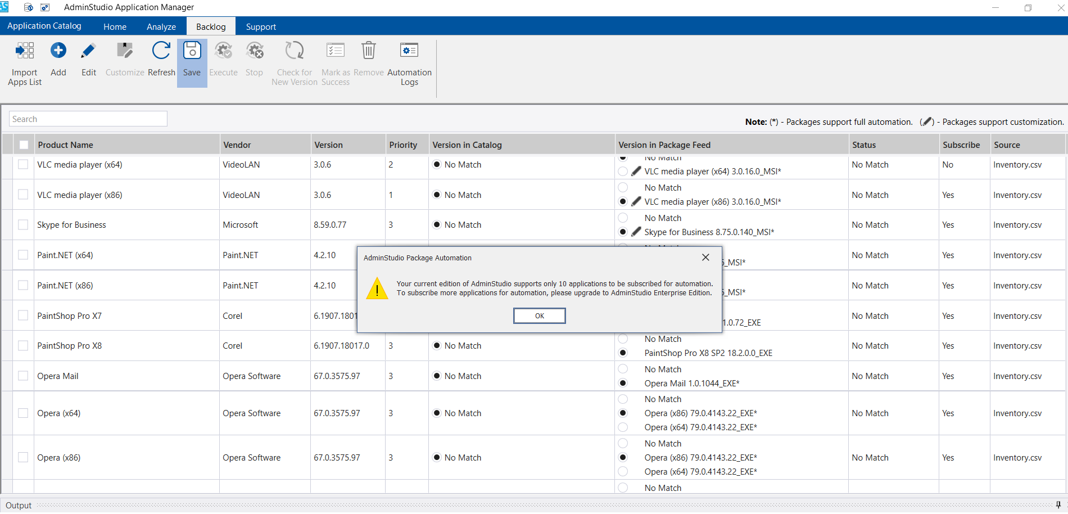Click the PaintShop Pro X8 product name
The image size is (1068, 514).
(70, 346)
